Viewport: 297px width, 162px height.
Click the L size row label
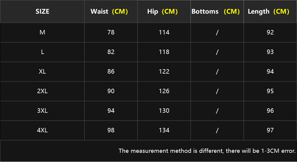pos(42,52)
